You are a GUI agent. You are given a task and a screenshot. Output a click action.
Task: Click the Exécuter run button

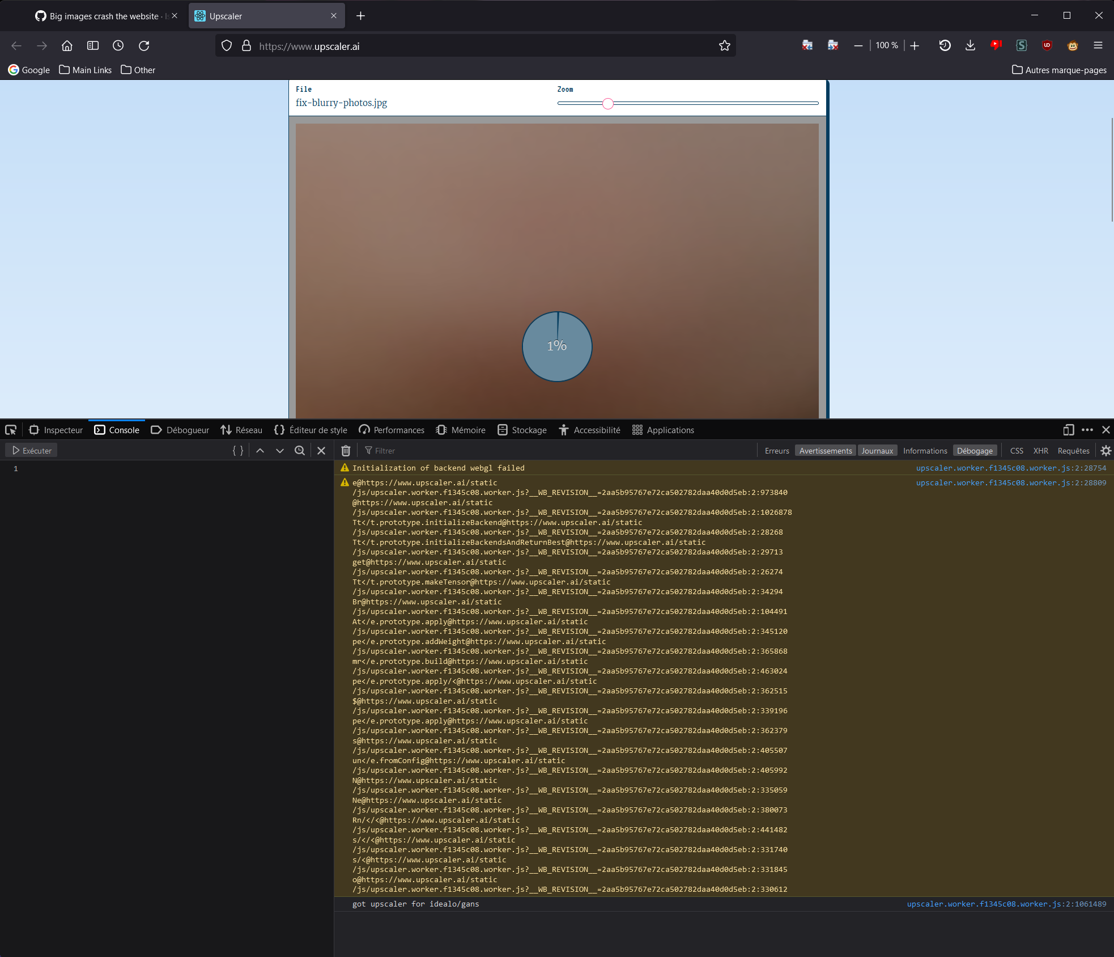pyautogui.click(x=32, y=451)
